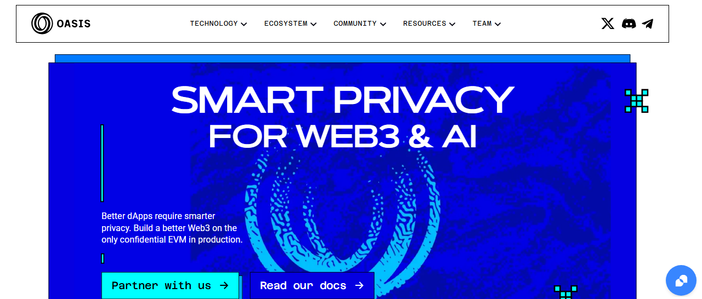Click the arrow in Partner with us button

[x=224, y=285]
